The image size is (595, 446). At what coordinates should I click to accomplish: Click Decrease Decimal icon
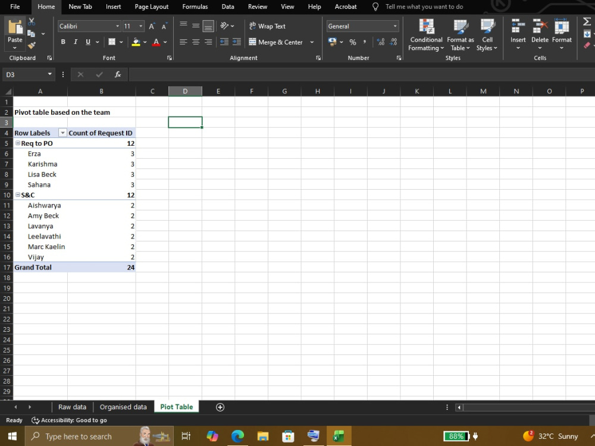393,42
